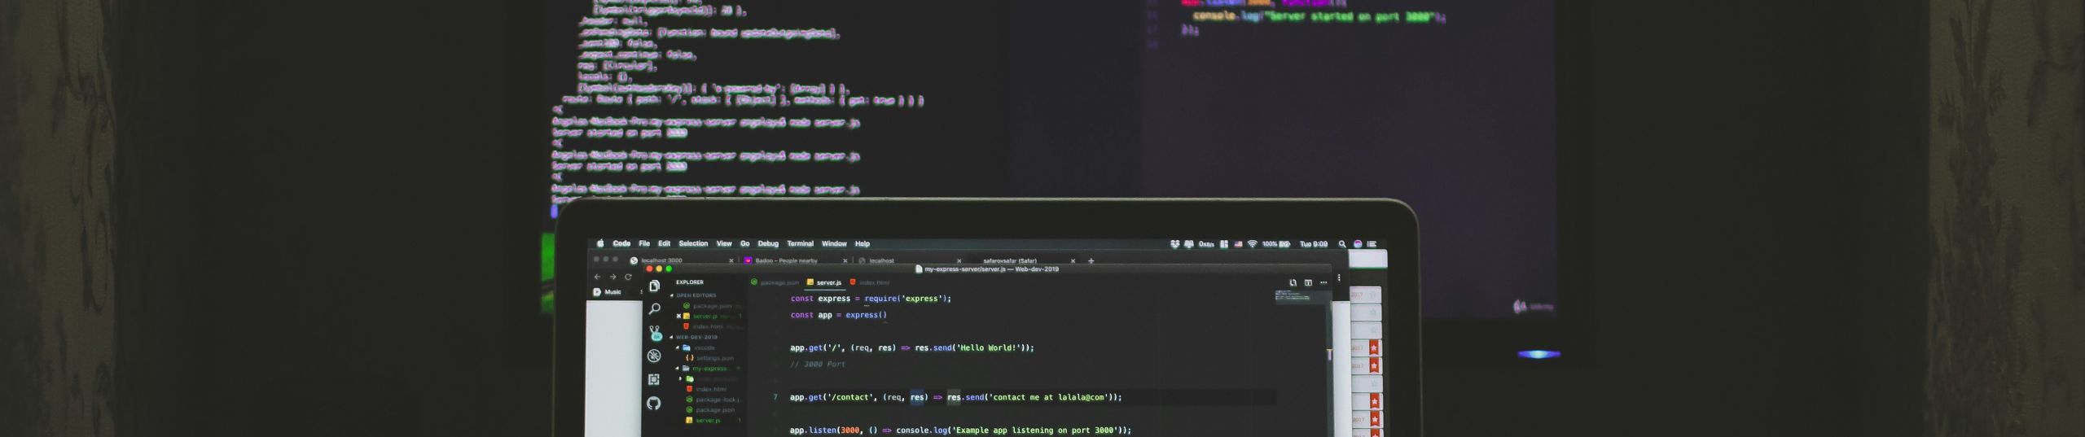The width and height of the screenshot is (2085, 437).
Task: Open settings.json in the file tree
Action: pos(713,358)
